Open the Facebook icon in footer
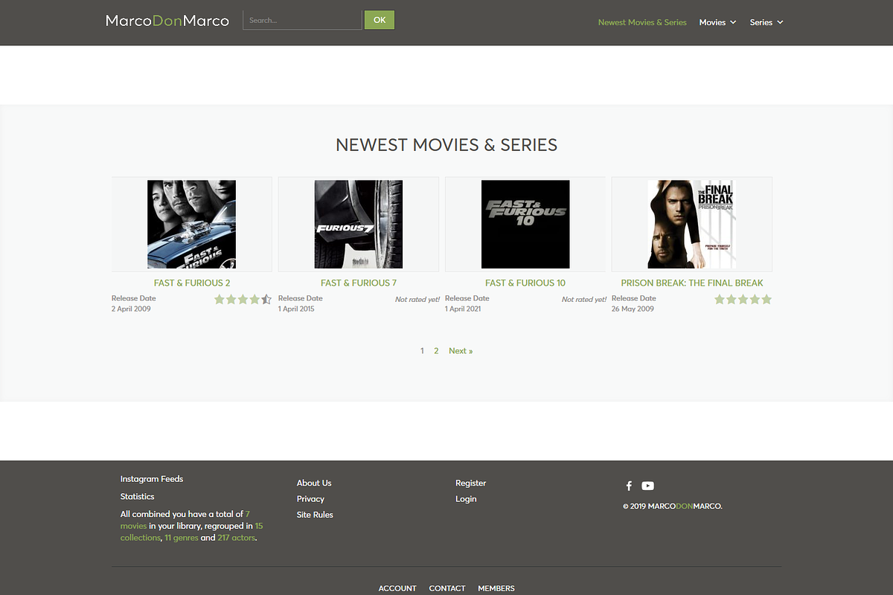Viewport: 893px width, 595px height. click(x=629, y=486)
